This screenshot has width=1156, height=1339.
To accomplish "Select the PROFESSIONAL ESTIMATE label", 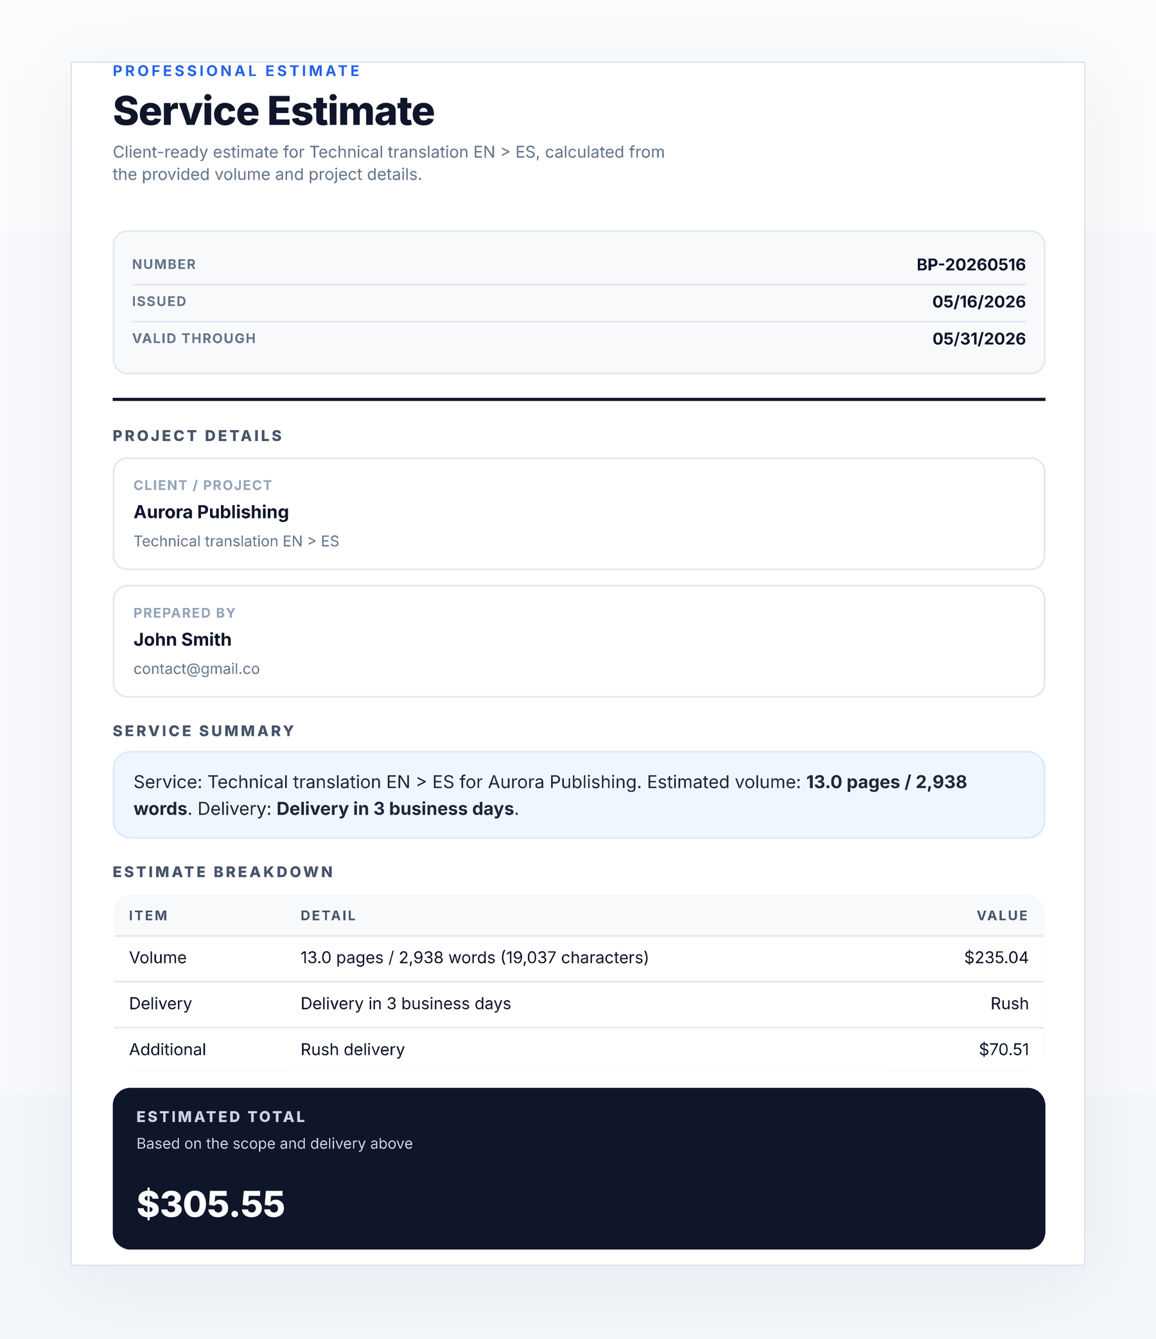I will [x=236, y=71].
